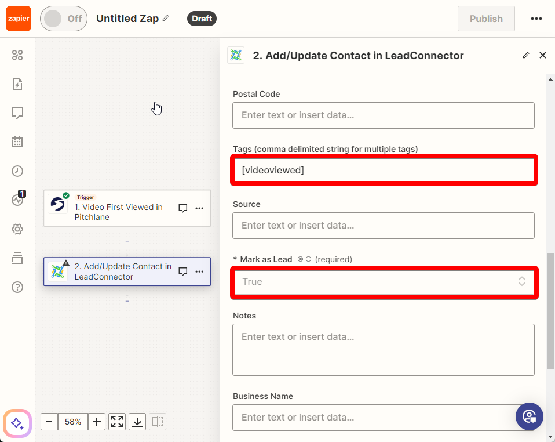Image resolution: width=555 pixels, height=442 pixels.
Task: Open the support chat bubble button
Action: pyautogui.click(x=529, y=416)
